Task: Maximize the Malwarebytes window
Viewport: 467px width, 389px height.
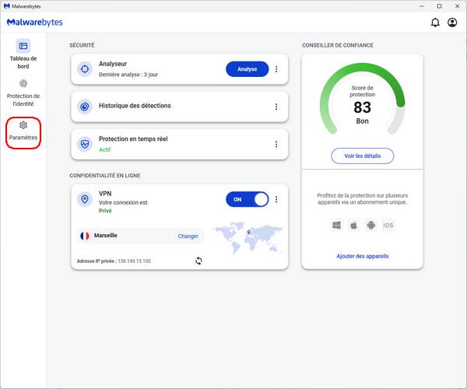Action: [x=439, y=6]
